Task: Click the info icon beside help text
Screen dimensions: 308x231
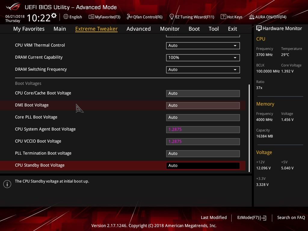Action: pos(7,184)
